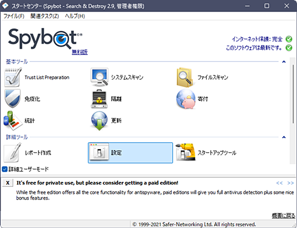Click the 更新 globe download icon
The width and height of the screenshot is (297, 228).
(x=99, y=121)
